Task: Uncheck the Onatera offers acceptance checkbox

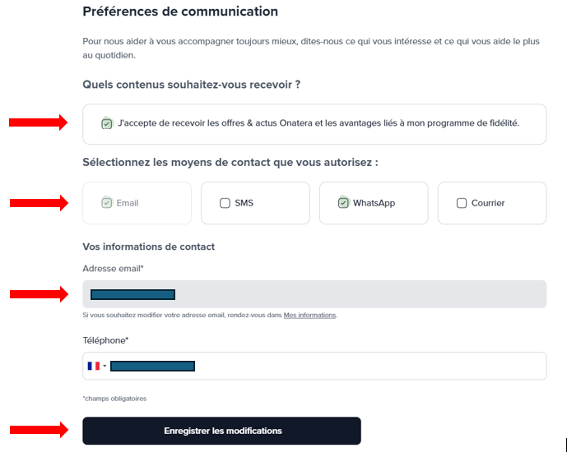Action: [x=107, y=124]
